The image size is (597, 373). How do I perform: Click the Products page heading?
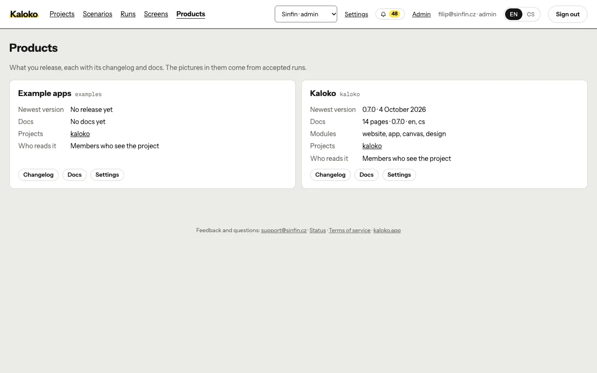(34, 48)
